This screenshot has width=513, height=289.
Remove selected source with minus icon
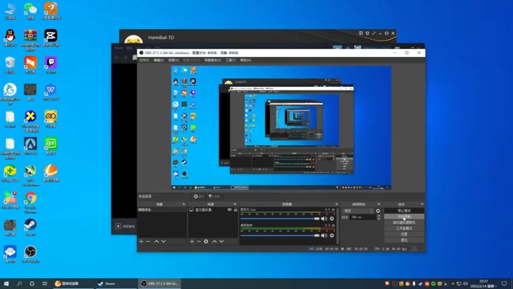click(x=199, y=241)
